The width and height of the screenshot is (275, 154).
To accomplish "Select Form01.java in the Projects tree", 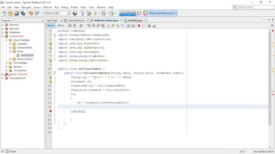I will coord(27,55).
